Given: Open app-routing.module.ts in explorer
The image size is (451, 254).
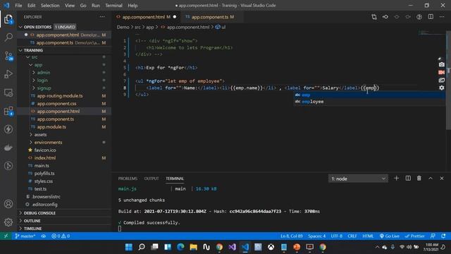Looking at the screenshot, I should pos(60,96).
